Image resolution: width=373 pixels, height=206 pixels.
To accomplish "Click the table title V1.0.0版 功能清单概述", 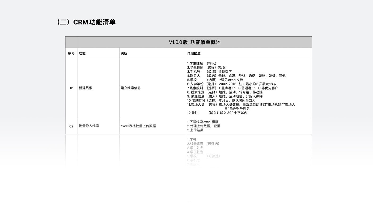I will 195,42.
